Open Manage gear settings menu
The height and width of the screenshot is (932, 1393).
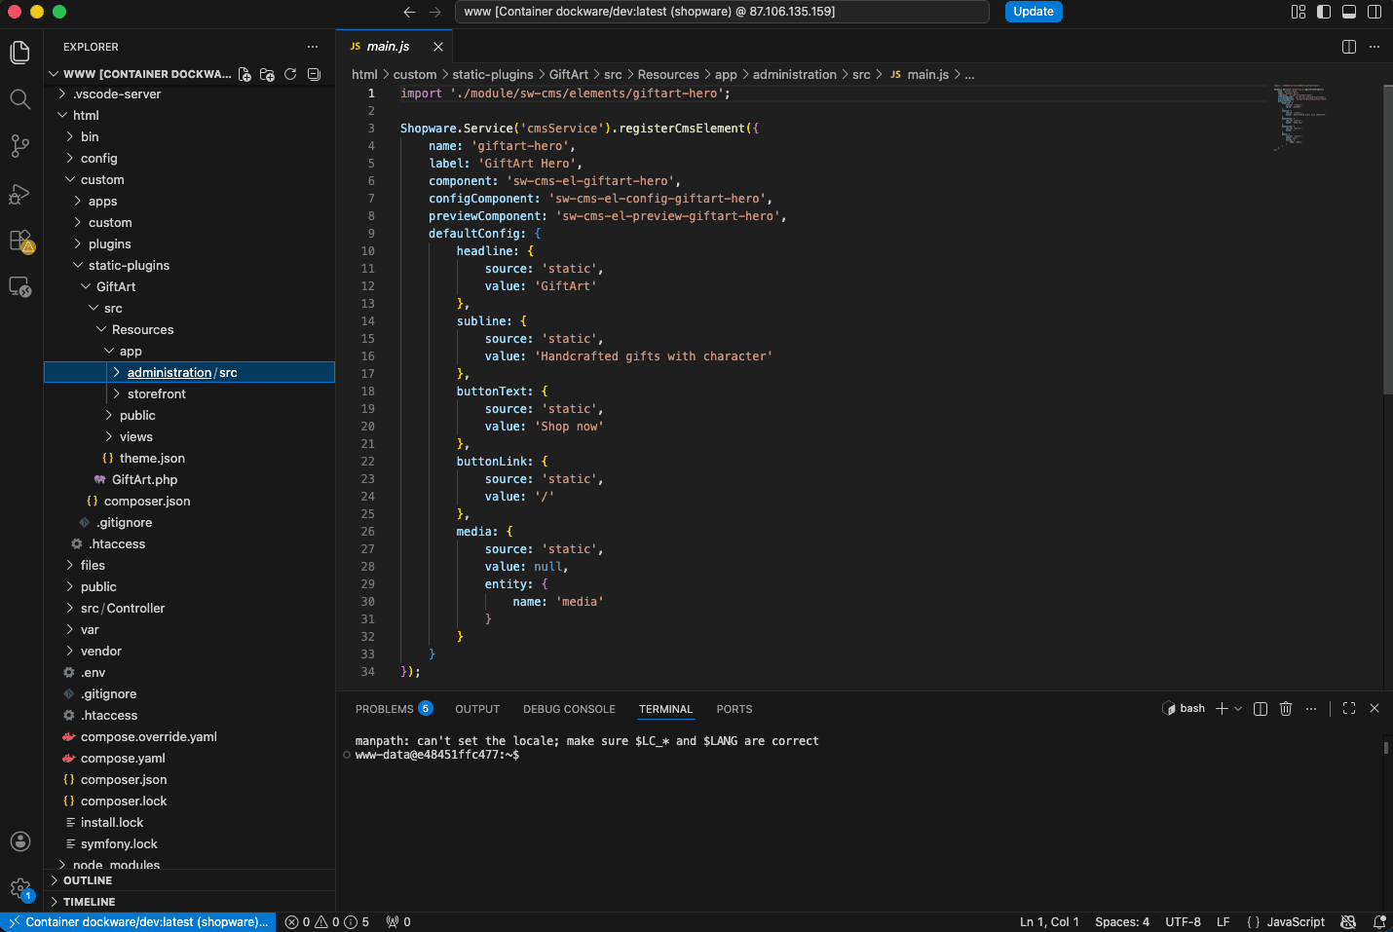point(20,888)
